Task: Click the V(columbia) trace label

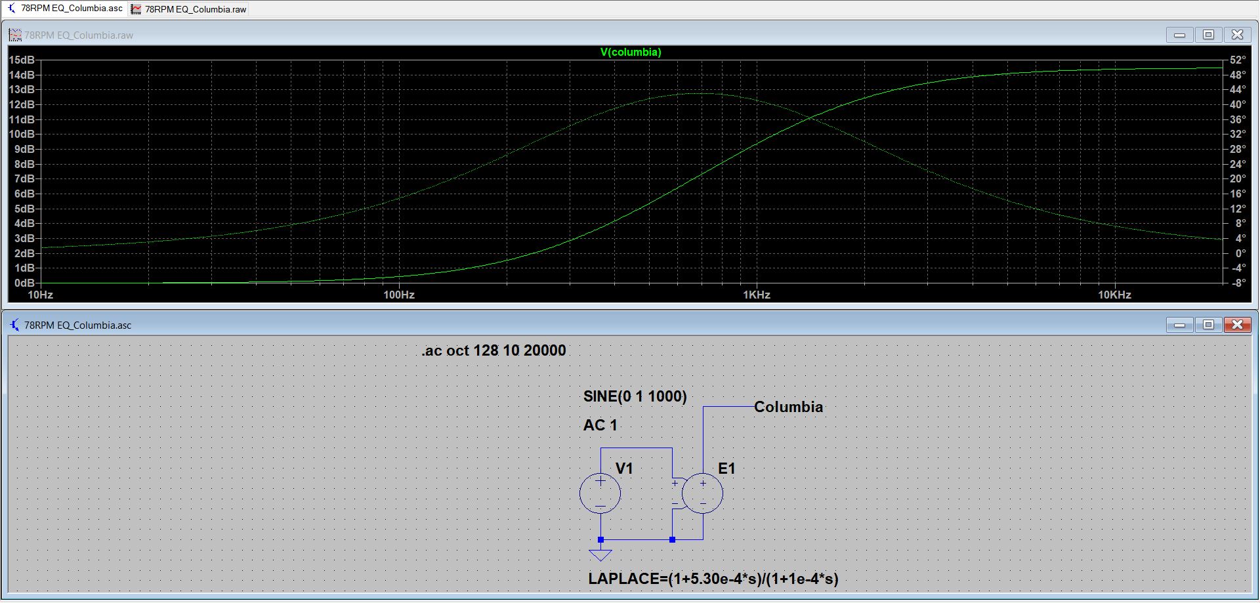Action: pyautogui.click(x=631, y=52)
